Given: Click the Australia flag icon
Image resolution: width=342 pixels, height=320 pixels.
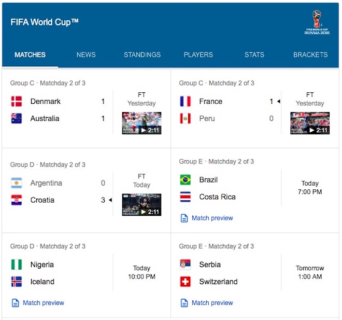Looking at the screenshot, I should [17, 118].
